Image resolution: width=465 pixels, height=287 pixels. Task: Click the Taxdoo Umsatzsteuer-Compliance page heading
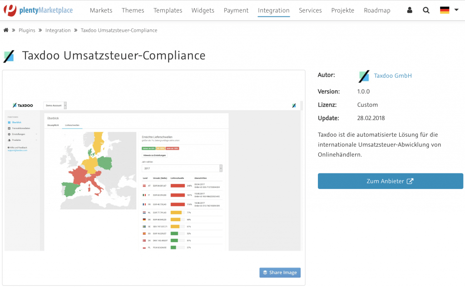114,55
